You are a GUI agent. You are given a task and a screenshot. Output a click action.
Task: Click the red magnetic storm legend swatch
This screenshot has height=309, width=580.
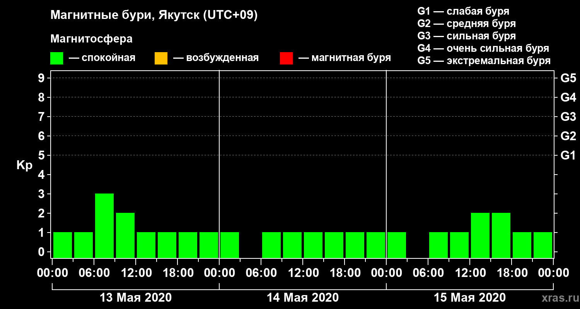pos(286,58)
